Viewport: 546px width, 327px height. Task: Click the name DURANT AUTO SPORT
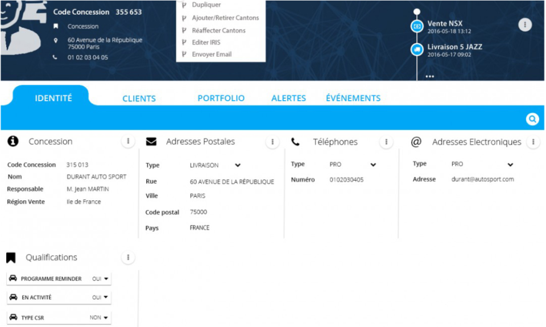click(x=97, y=177)
